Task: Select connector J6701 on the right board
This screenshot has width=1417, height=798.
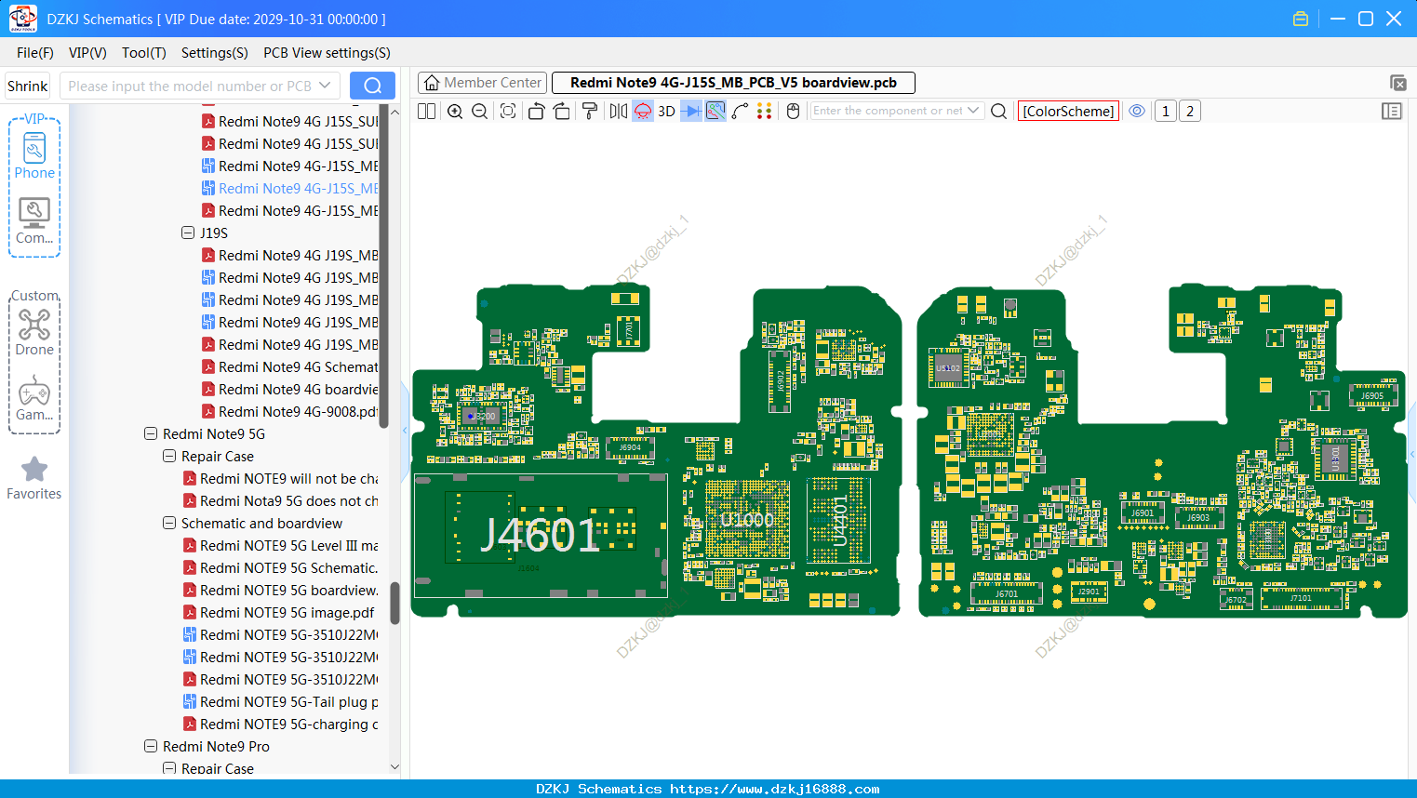Action: click(x=1006, y=593)
